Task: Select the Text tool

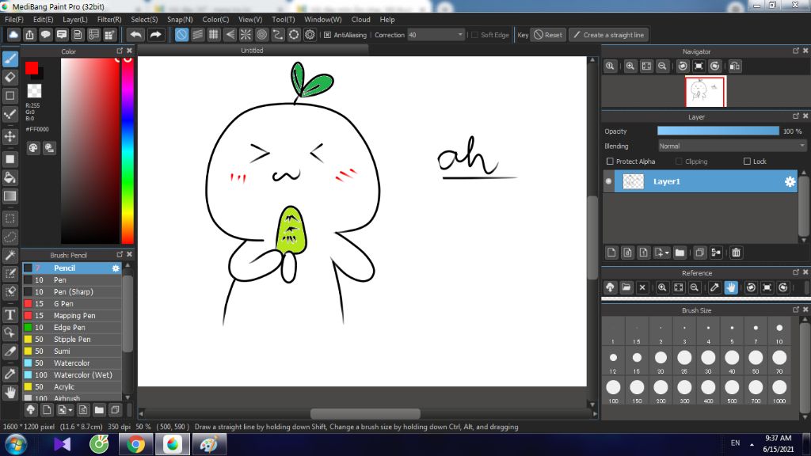Action: (10, 314)
